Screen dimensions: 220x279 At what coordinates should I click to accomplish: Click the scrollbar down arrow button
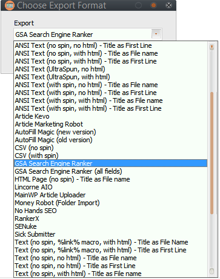[x=212, y=271]
